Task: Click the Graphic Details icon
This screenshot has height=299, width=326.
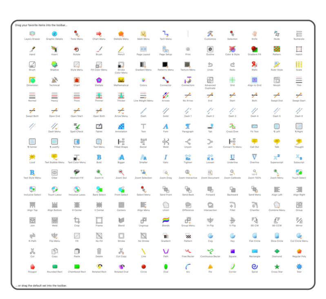Action: tap(55, 34)
